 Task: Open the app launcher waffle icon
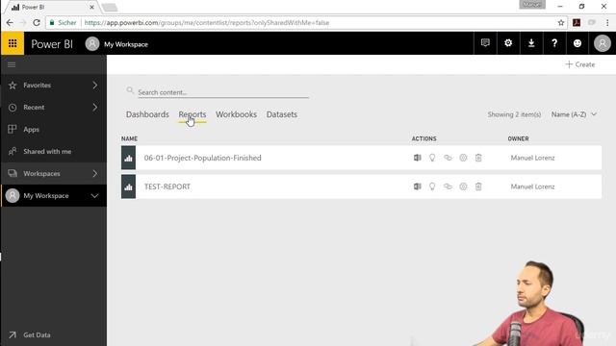click(13, 43)
